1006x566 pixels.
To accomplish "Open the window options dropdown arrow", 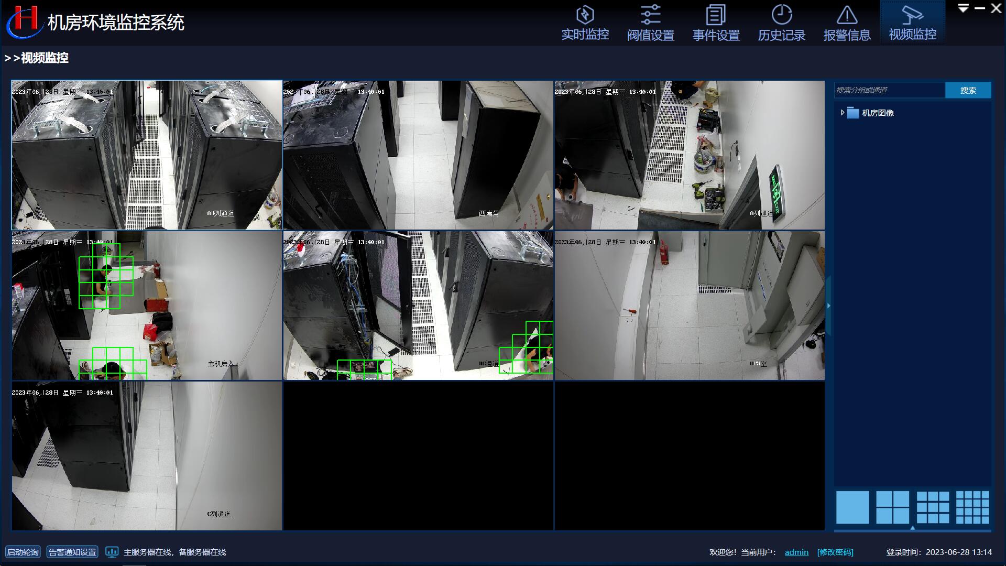I will tap(963, 8).
